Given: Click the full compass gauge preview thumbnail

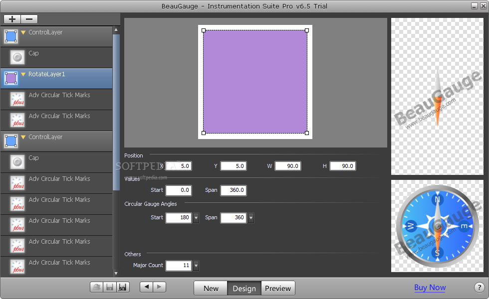Looking at the screenshot, I should [437, 226].
